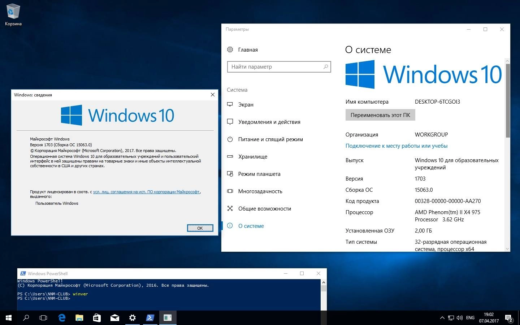
Task: Click the Главная home gear icon in Settings
Action: pyautogui.click(x=230, y=50)
